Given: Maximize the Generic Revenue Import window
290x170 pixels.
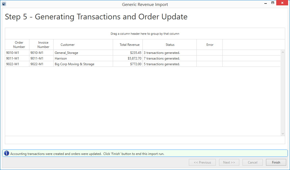Looking at the screenshot, I should coord(273,3).
